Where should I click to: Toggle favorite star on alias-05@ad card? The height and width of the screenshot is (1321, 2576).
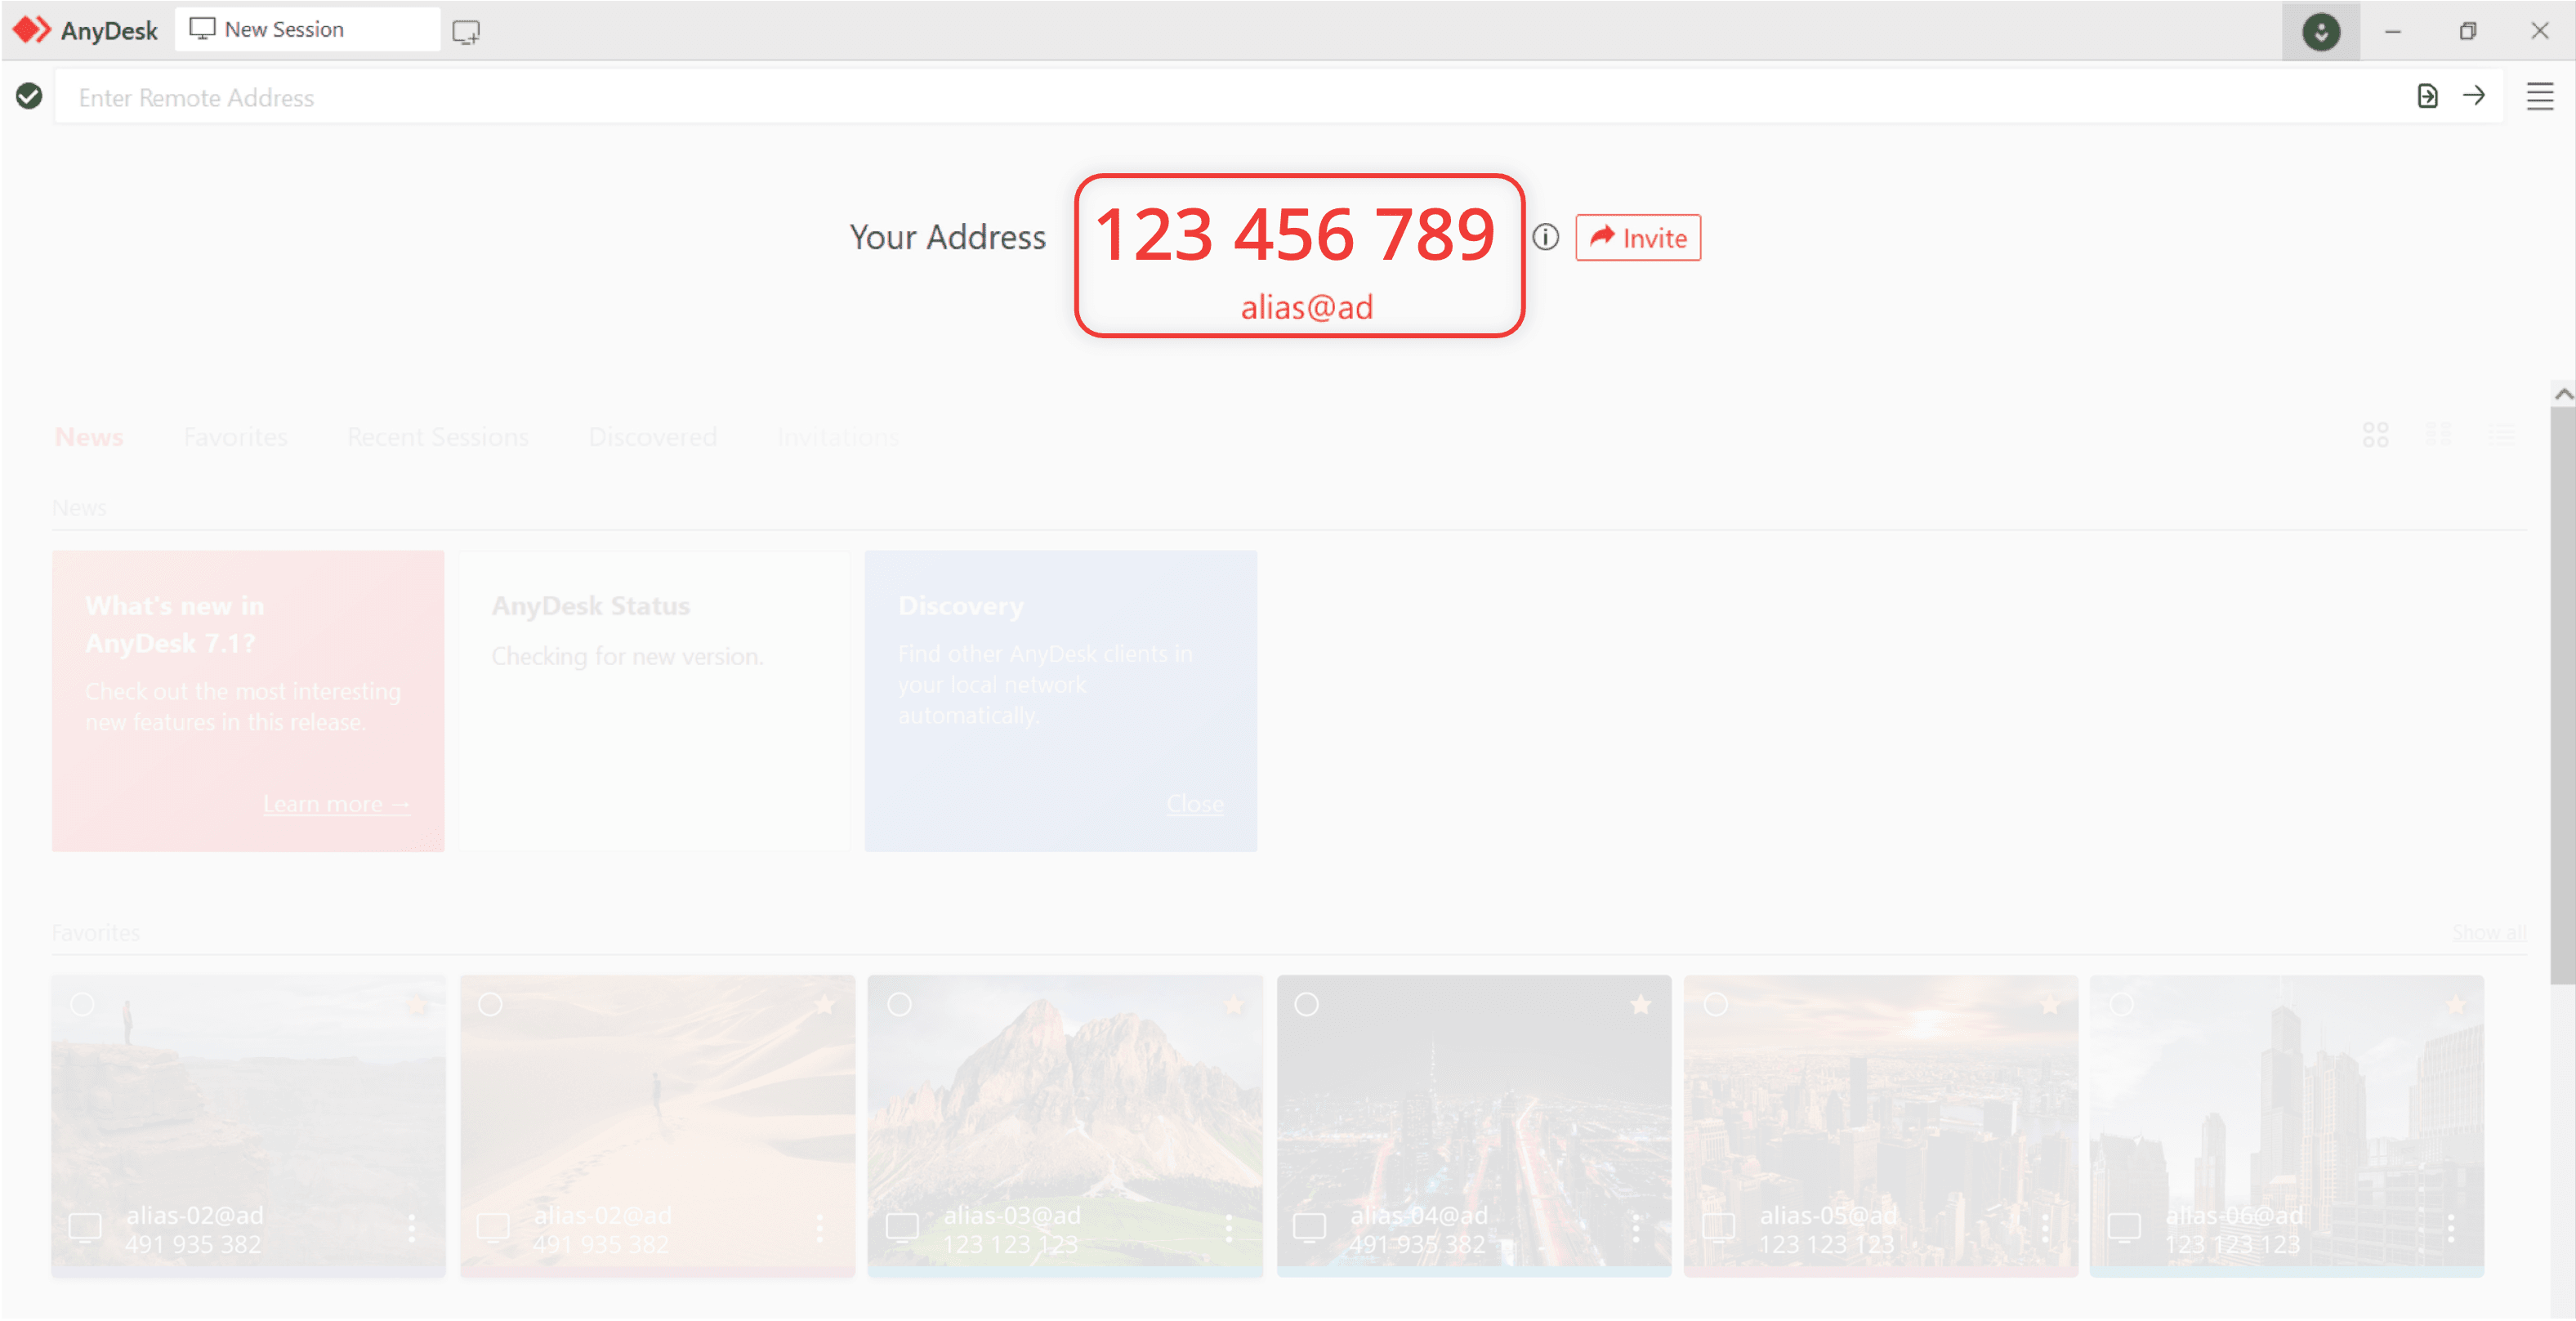(x=2049, y=1005)
